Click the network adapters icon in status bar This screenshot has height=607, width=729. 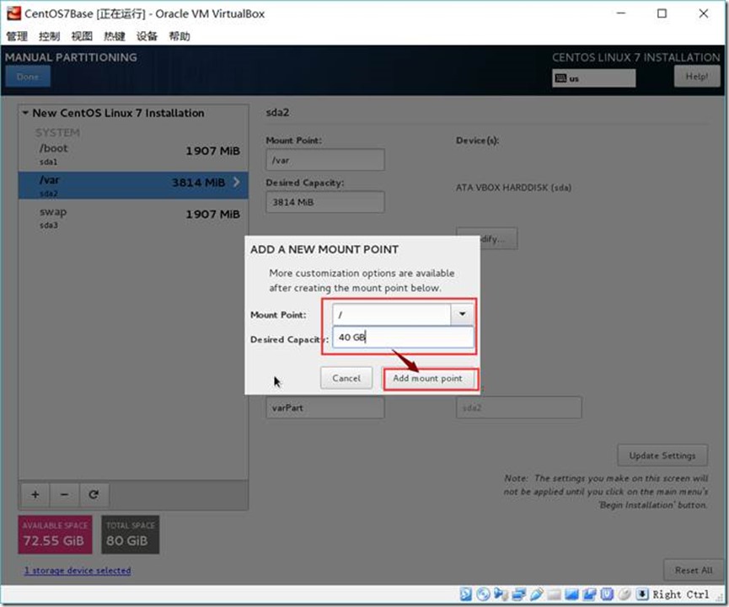pyautogui.click(x=518, y=594)
